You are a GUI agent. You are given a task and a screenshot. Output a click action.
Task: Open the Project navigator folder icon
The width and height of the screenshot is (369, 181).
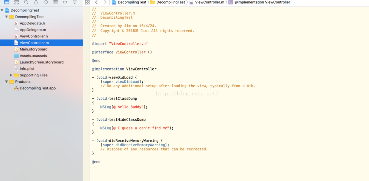[7, 2]
